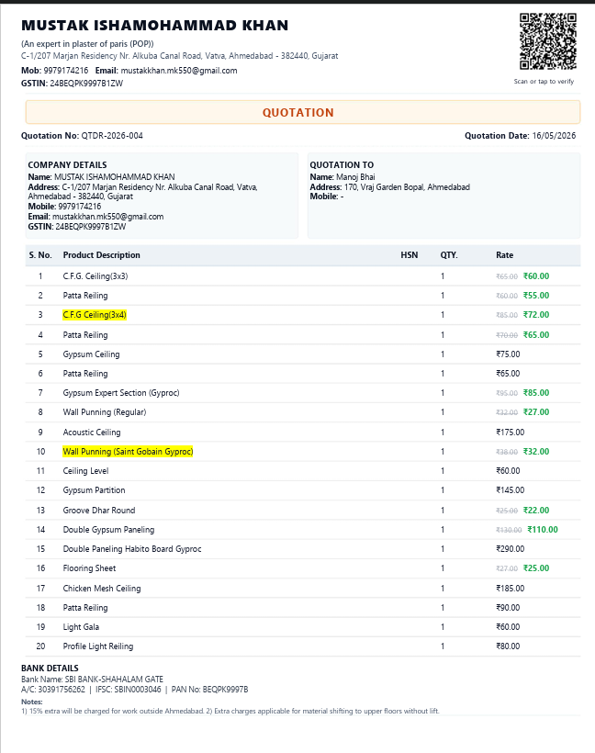The width and height of the screenshot is (595, 753).
Task: Click rate ₹175.00 for Acoustic Ceiling
Action: pyautogui.click(x=510, y=433)
